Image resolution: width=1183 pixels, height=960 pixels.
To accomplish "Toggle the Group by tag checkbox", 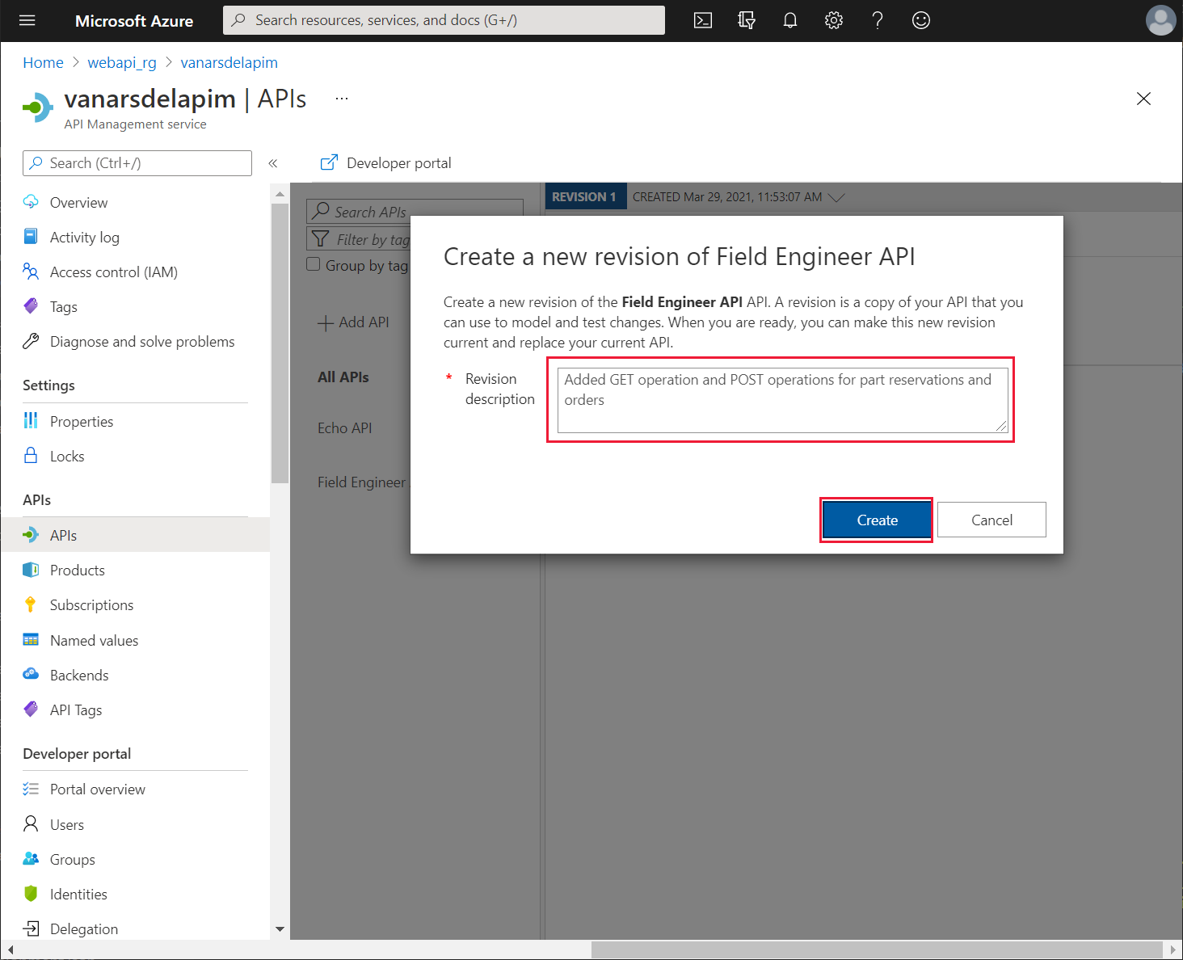I will pos(314,264).
